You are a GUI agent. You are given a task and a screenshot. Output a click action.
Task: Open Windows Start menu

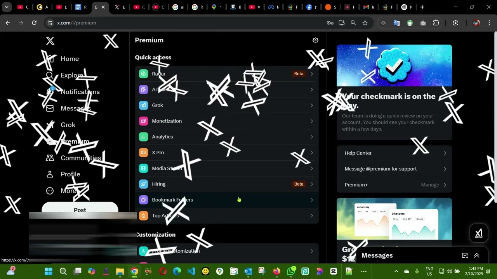click(x=49, y=271)
